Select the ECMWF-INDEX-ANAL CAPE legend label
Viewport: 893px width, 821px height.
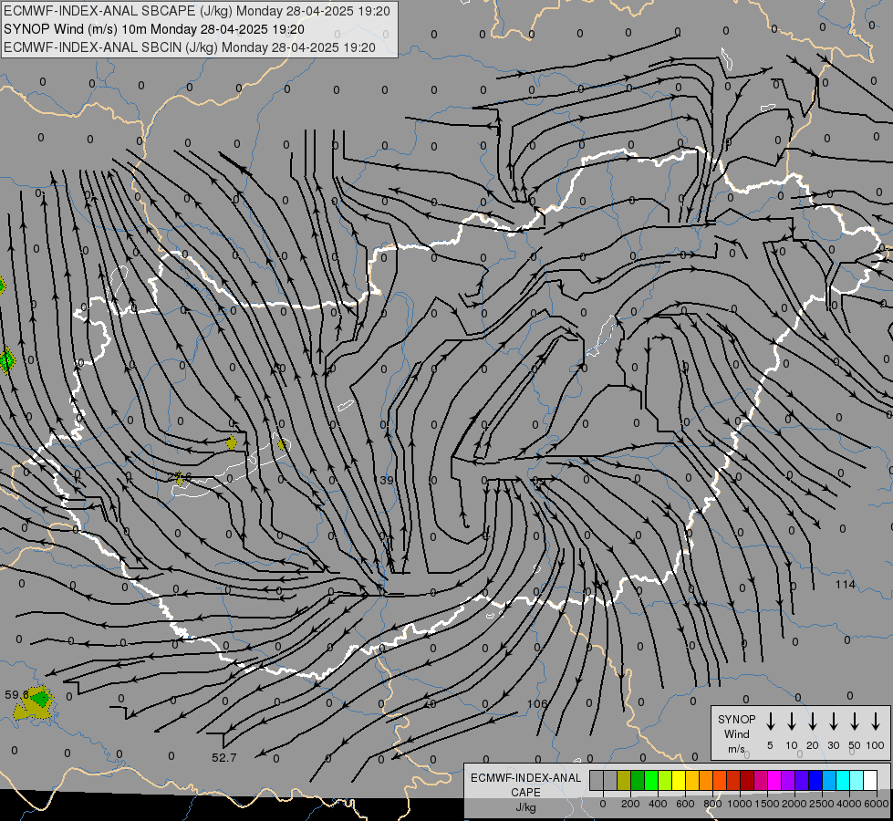click(x=525, y=785)
